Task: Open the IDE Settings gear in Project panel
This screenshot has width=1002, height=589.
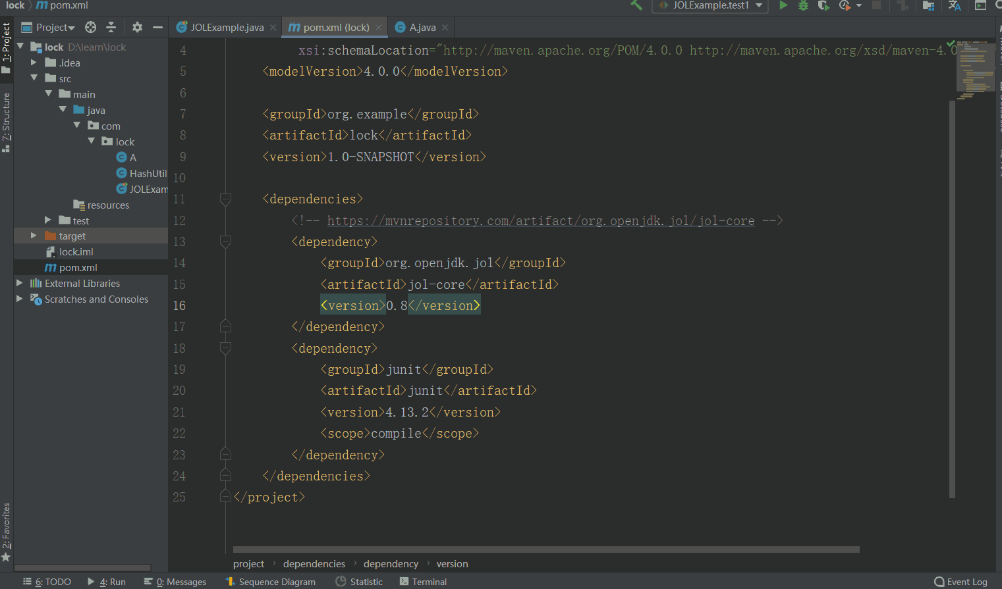Action: pyautogui.click(x=136, y=27)
